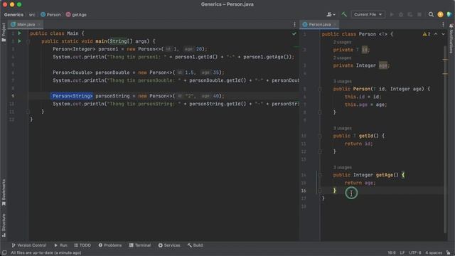455x256 pixels.
Task: Click '2 usages' hint above id field
Action: pos(342,43)
